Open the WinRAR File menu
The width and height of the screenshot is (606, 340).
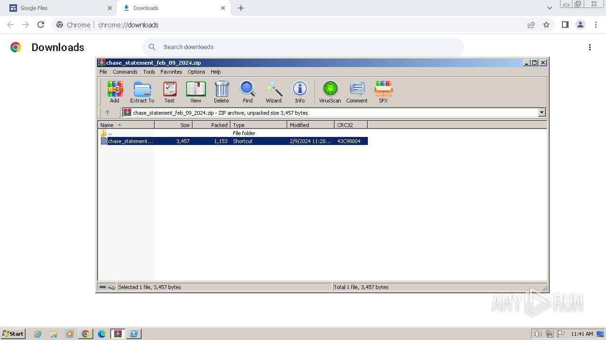coord(103,72)
